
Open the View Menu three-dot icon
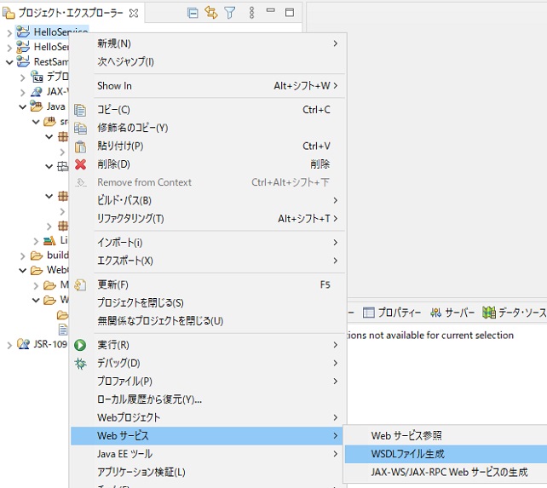pyautogui.click(x=251, y=13)
